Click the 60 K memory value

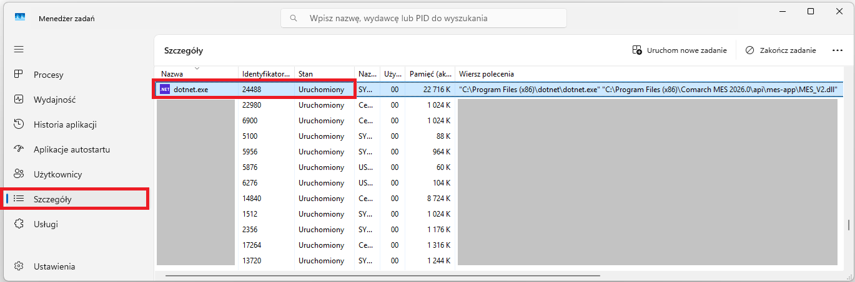443,167
